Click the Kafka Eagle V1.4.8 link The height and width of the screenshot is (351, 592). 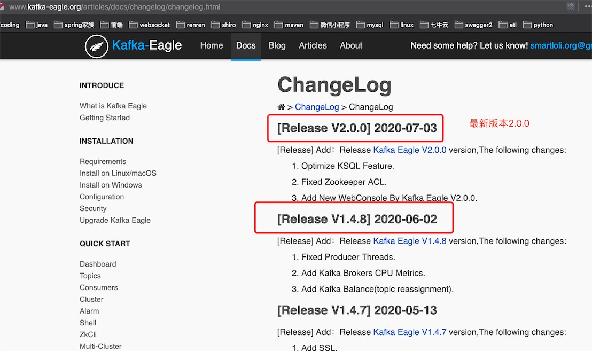click(410, 241)
